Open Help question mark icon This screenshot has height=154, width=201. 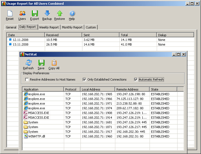click(72, 13)
